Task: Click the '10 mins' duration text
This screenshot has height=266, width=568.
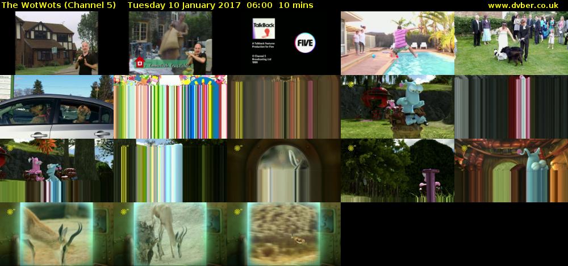Action: (x=295, y=6)
